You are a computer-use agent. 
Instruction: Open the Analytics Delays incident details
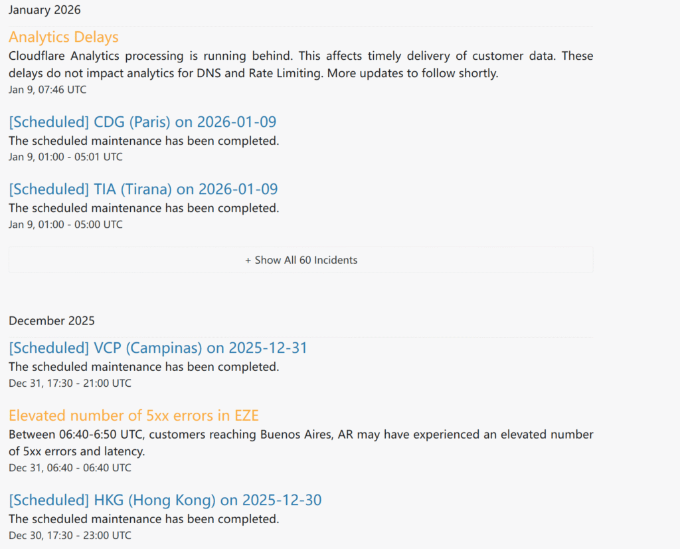click(63, 37)
